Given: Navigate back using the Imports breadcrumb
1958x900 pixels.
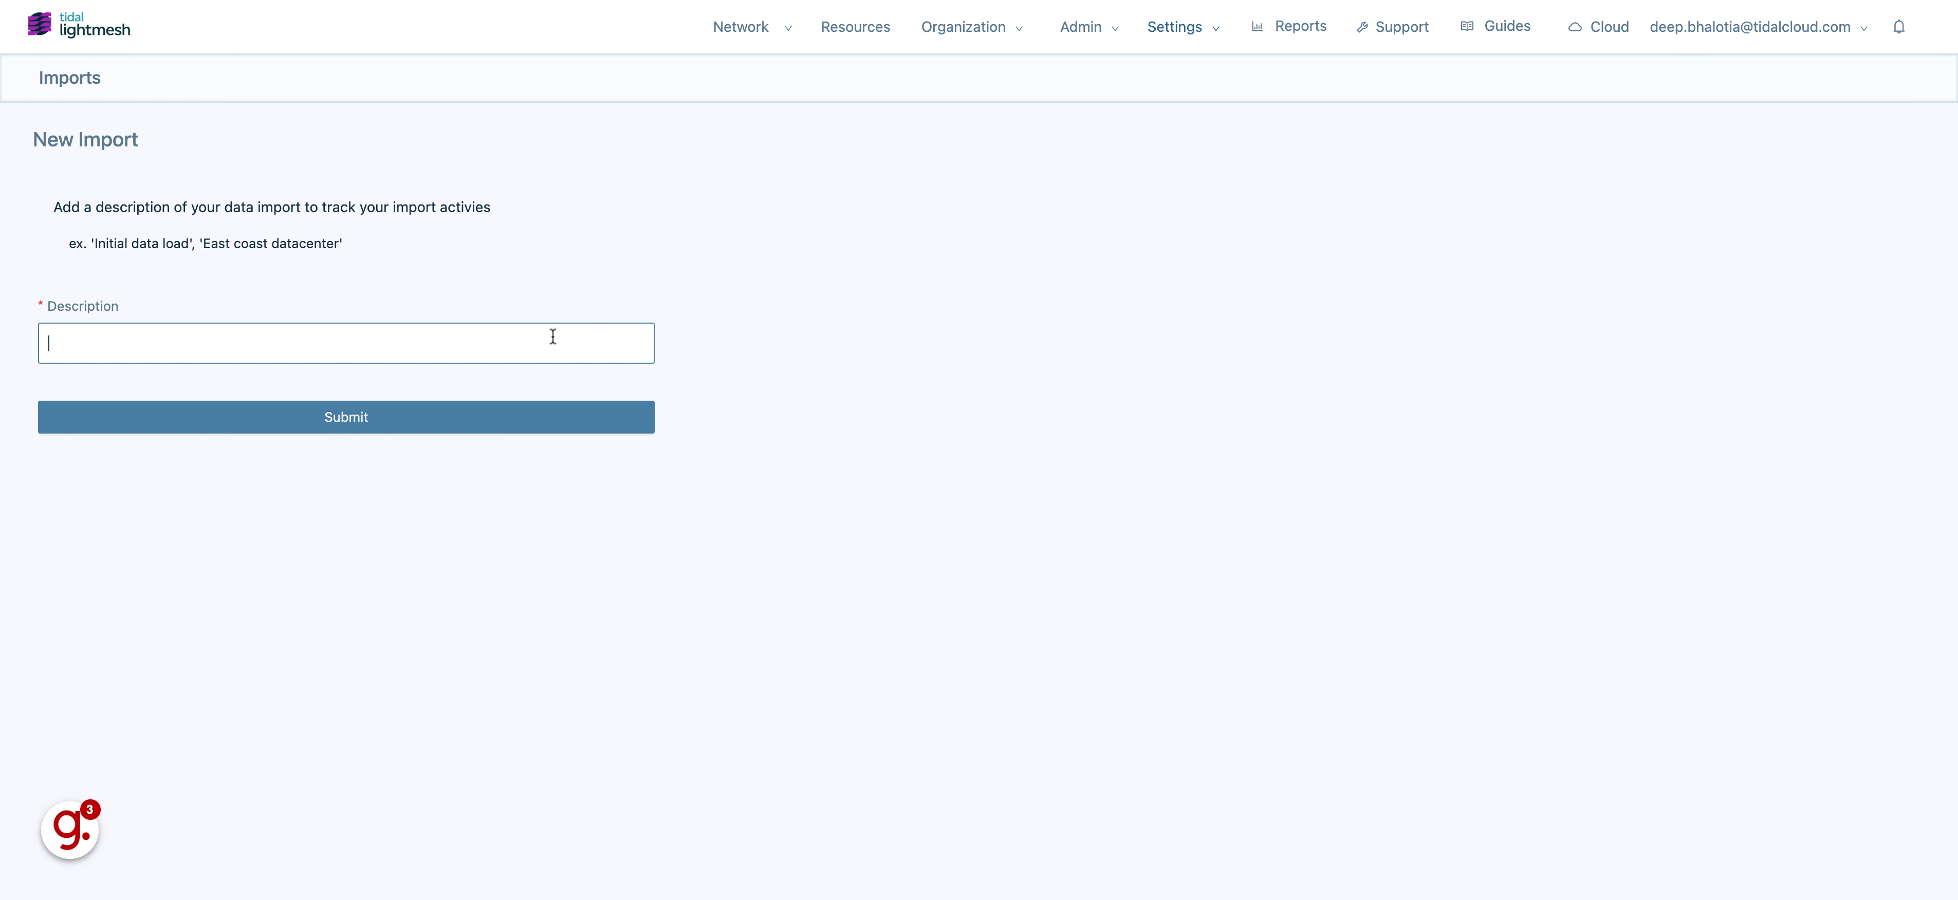Looking at the screenshot, I should tap(69, 77).
